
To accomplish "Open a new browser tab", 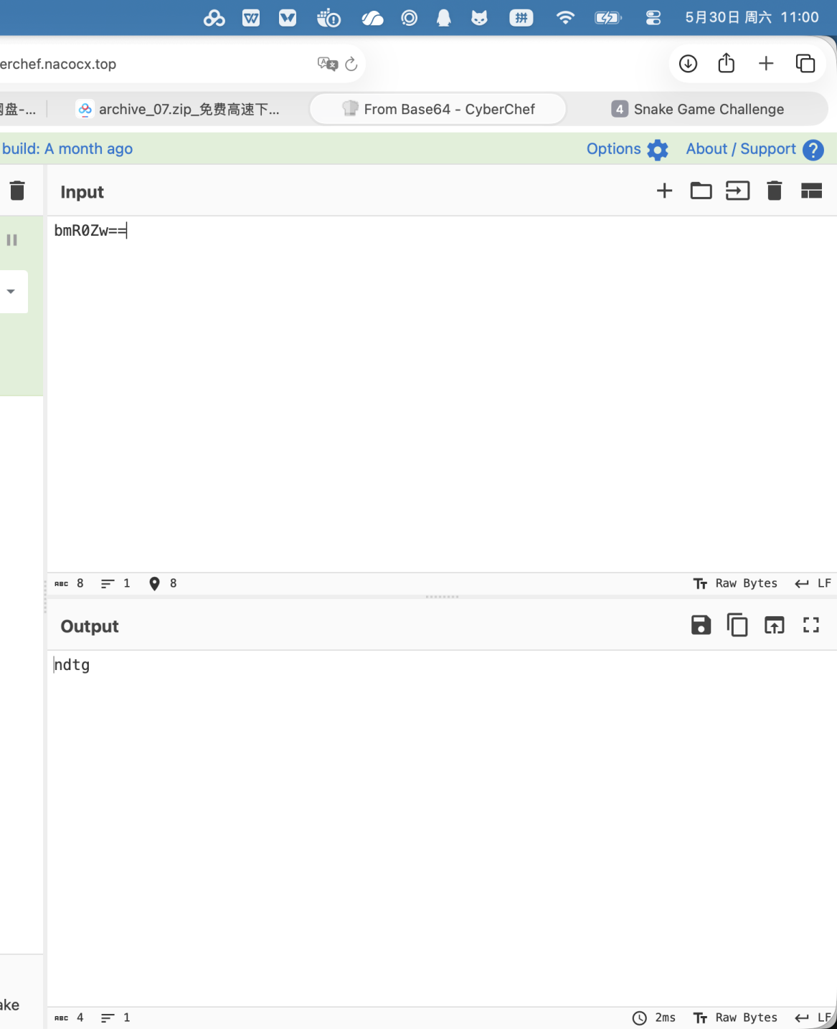I will pyautogui.click(x=766, y=64).
